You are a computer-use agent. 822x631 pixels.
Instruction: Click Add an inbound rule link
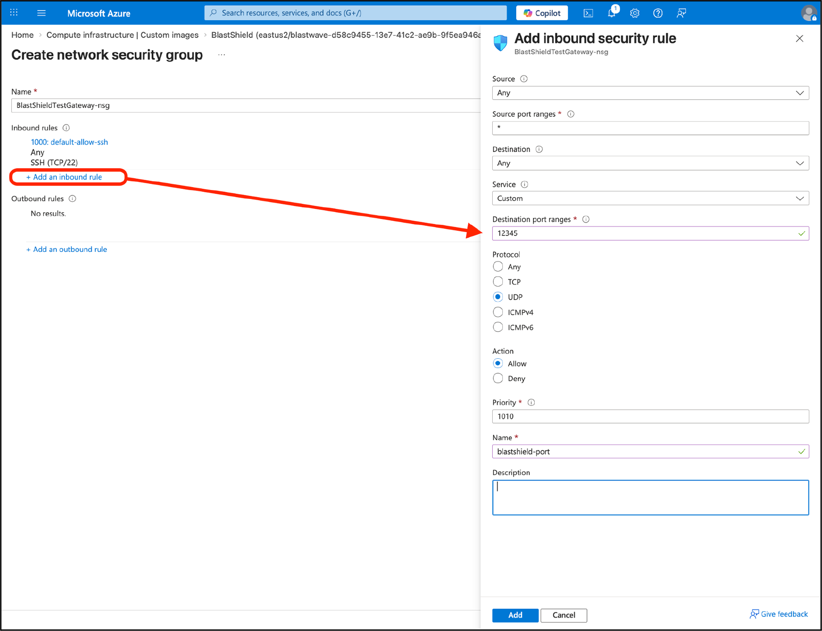coord(64,177)
